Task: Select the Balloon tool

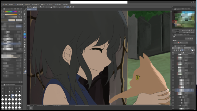Action: 25,65
